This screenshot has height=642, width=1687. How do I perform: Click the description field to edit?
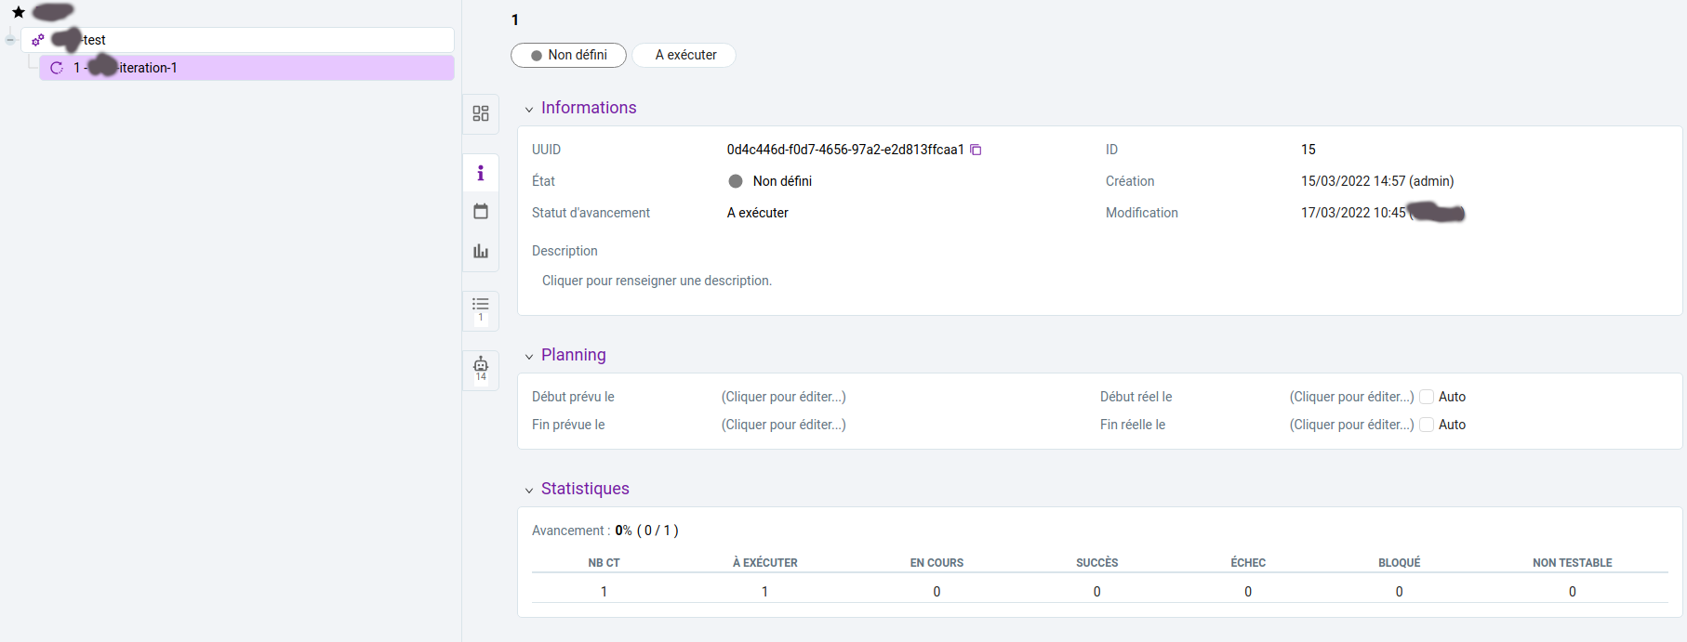pyautogui.click(x=657, y=281)
